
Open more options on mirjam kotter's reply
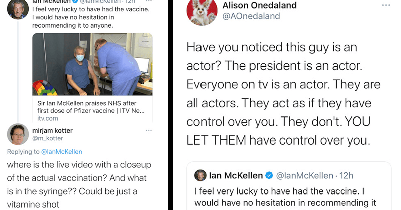(x=148, y=131)
